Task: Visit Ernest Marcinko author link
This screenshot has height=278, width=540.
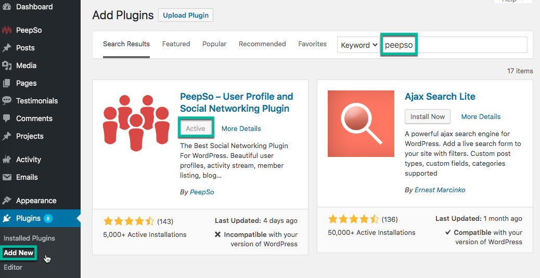Action: [440, 190]
